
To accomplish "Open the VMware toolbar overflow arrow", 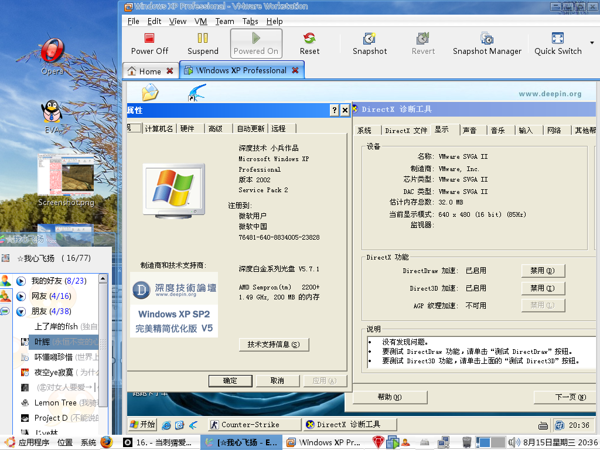I will [592, 42].
